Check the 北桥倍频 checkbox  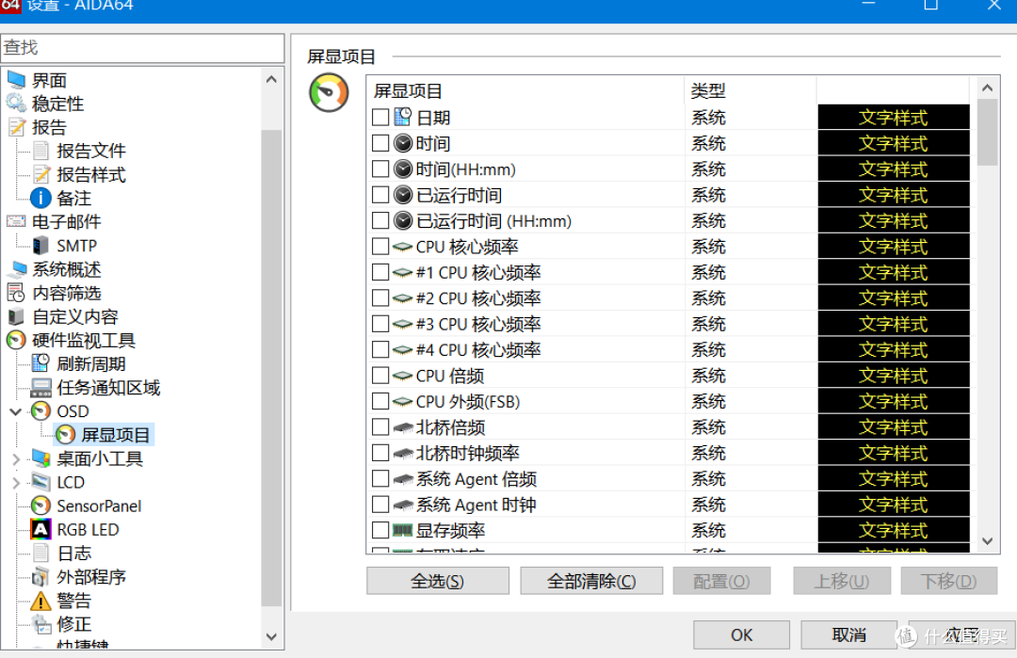380,427
